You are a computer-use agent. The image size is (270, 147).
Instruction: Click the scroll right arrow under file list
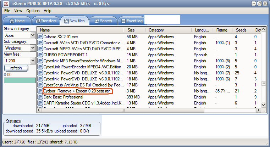258,110
